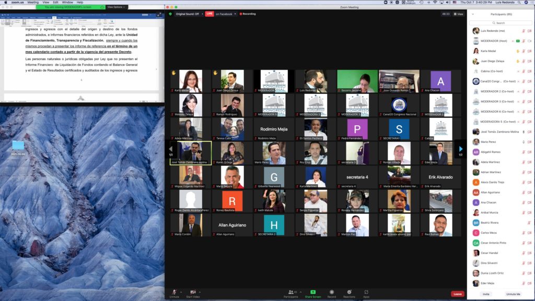The height and width of the screenshot is (301, 535).
Task: Click the muted mic icon beside Luis Redondo (me)
Action: [524, 31]
